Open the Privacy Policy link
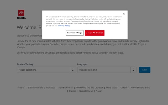This screenshot has height=105, width=168. click(64, 26)
